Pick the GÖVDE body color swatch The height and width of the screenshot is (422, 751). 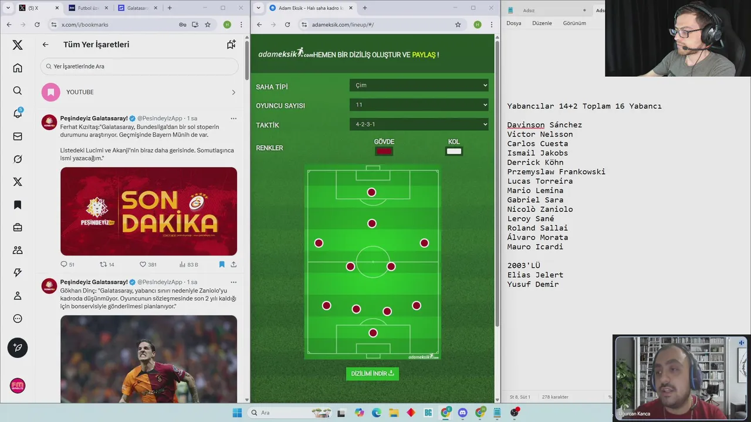pyautogui.click(x=384, y=151)
